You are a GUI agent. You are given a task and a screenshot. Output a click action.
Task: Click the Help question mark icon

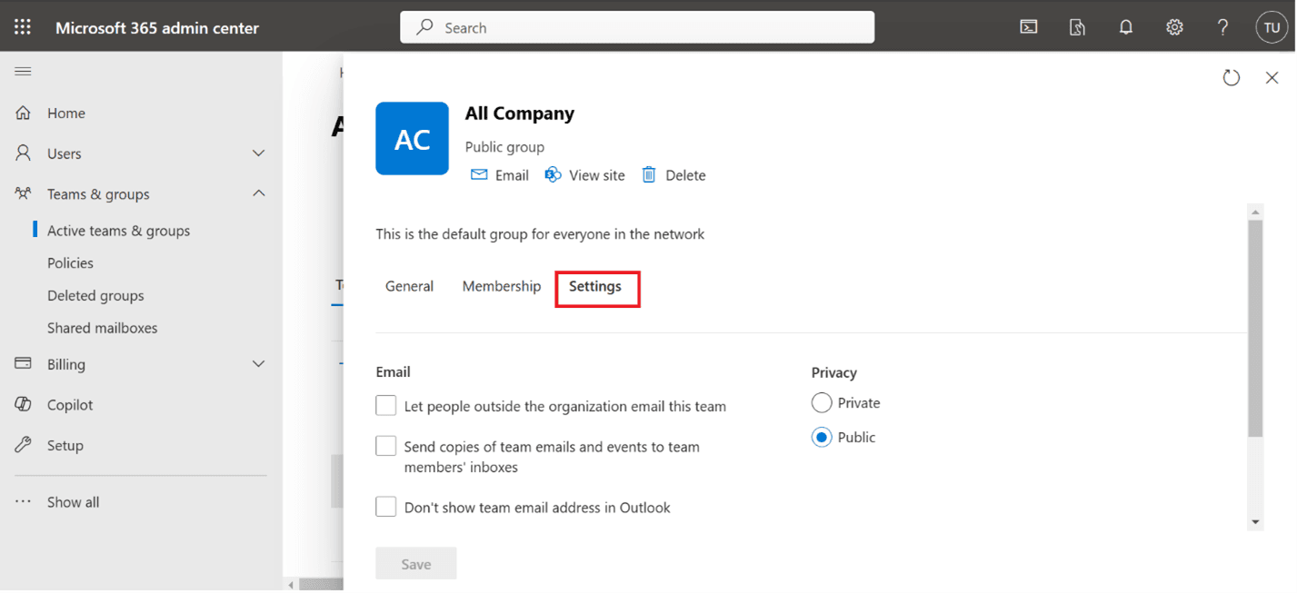click(1222, 27)
